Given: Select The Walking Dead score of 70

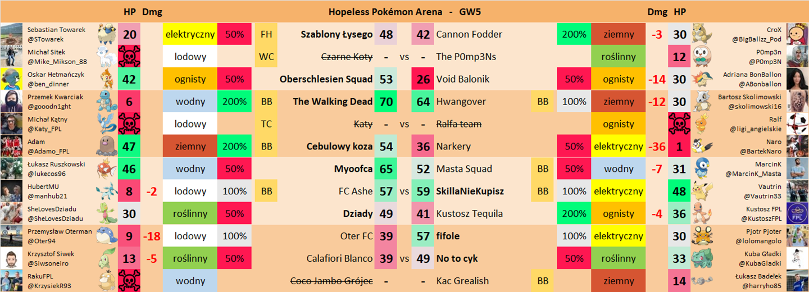Looking at the screenshot, I should (x=386, y=102).
